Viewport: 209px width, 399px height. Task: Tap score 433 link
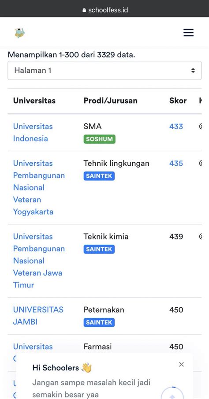(x=176, y=127)
